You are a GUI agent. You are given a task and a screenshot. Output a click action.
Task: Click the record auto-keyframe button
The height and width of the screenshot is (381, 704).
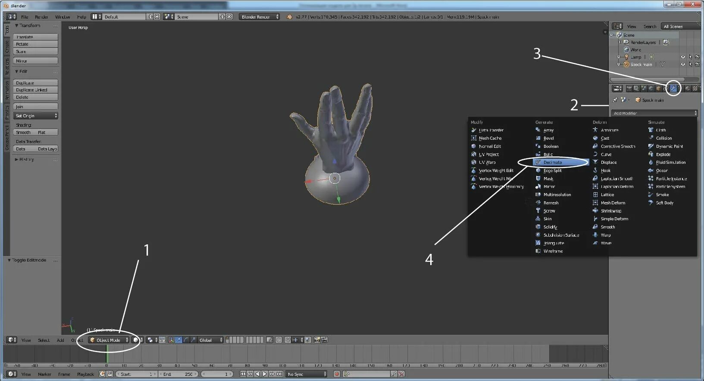pos(337,374)
